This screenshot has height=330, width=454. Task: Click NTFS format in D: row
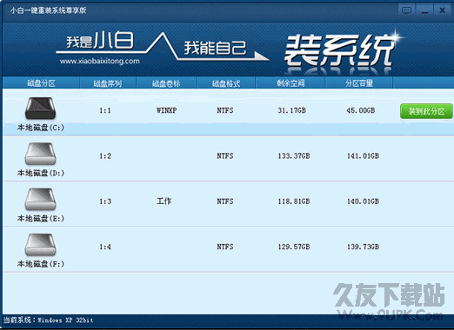tap(225, 156)
